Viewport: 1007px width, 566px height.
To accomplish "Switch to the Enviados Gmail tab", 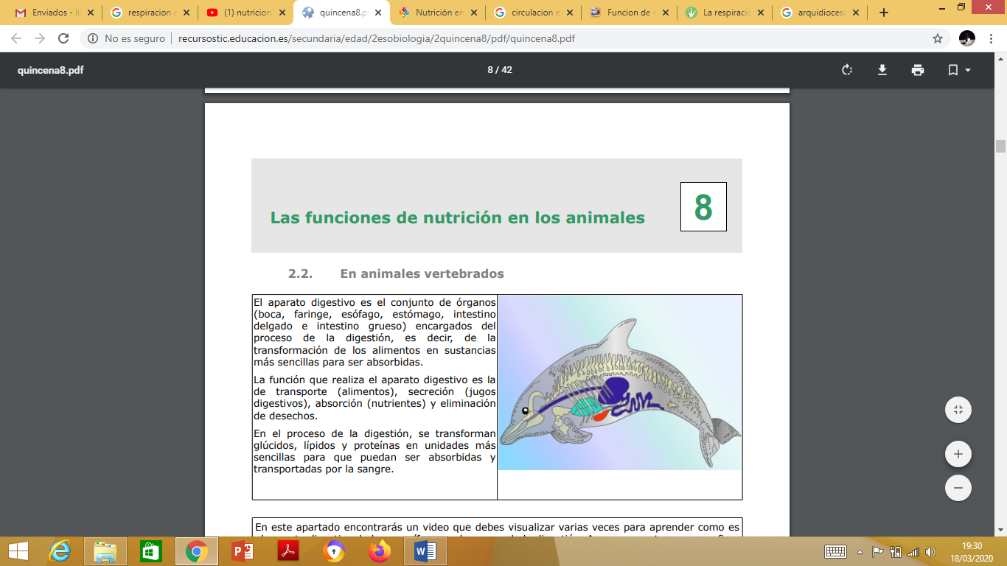I will point(55,13).
